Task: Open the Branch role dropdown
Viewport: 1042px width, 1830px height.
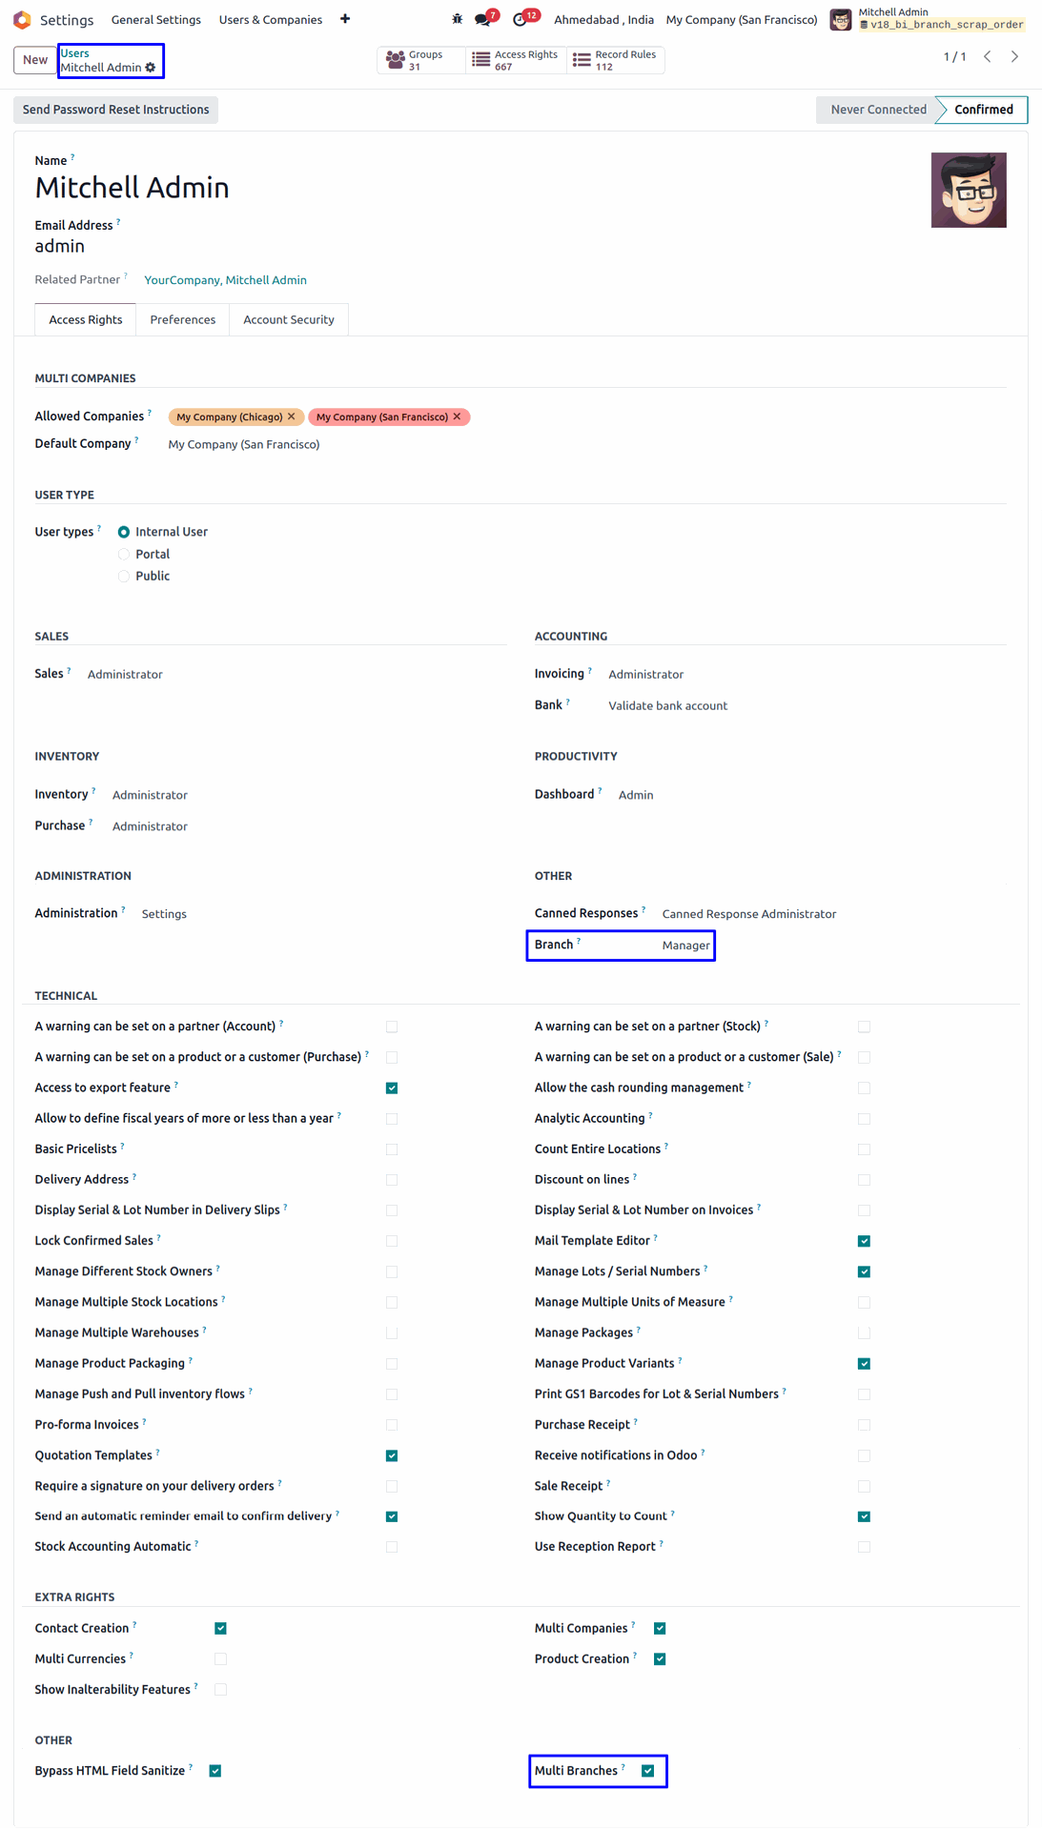Action: coord(685,945)
